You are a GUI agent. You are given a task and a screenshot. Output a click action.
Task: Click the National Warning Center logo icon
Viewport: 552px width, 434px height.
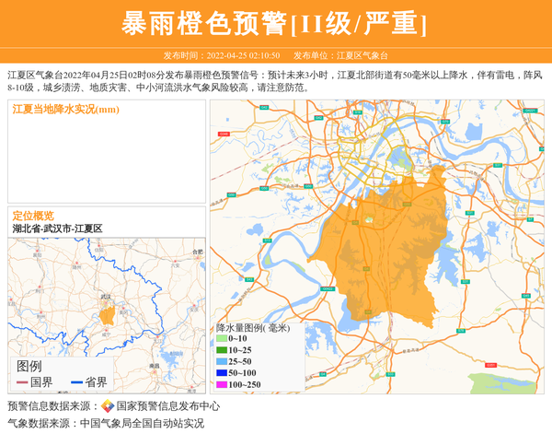coord(108,406)
